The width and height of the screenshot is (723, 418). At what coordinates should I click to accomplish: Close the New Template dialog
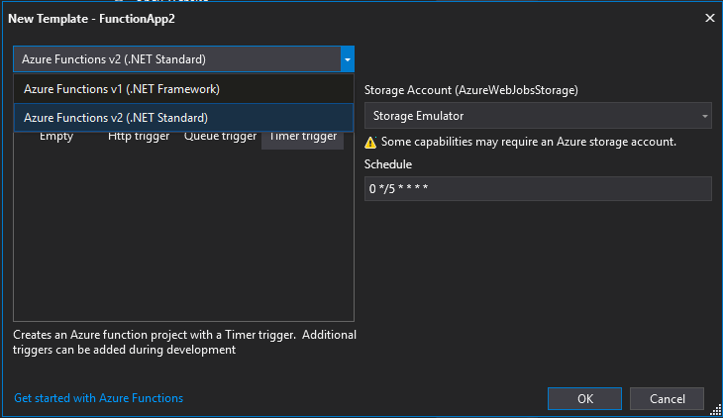(709, 18)
